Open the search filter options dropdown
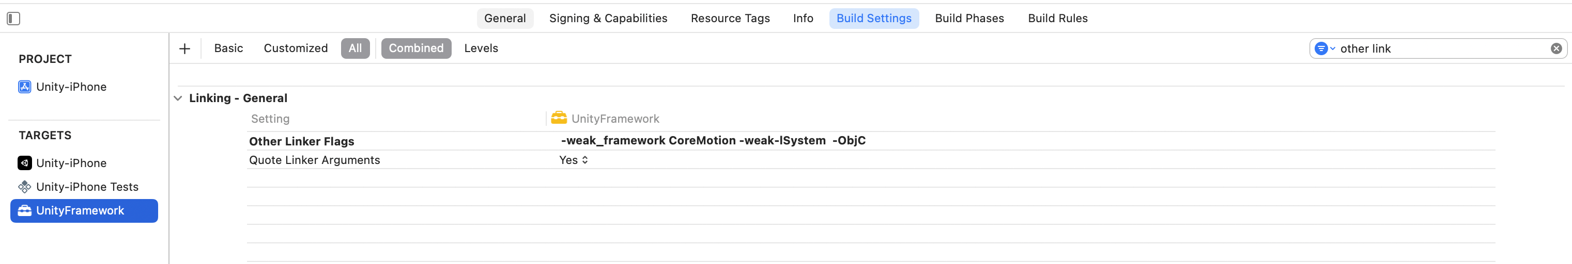Image resolution: width=1572 pixels, height=264 pixels. coord(1323,48)
